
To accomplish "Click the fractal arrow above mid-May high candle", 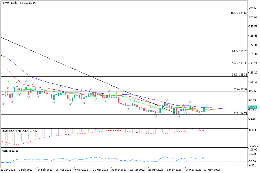I will 190,102.
